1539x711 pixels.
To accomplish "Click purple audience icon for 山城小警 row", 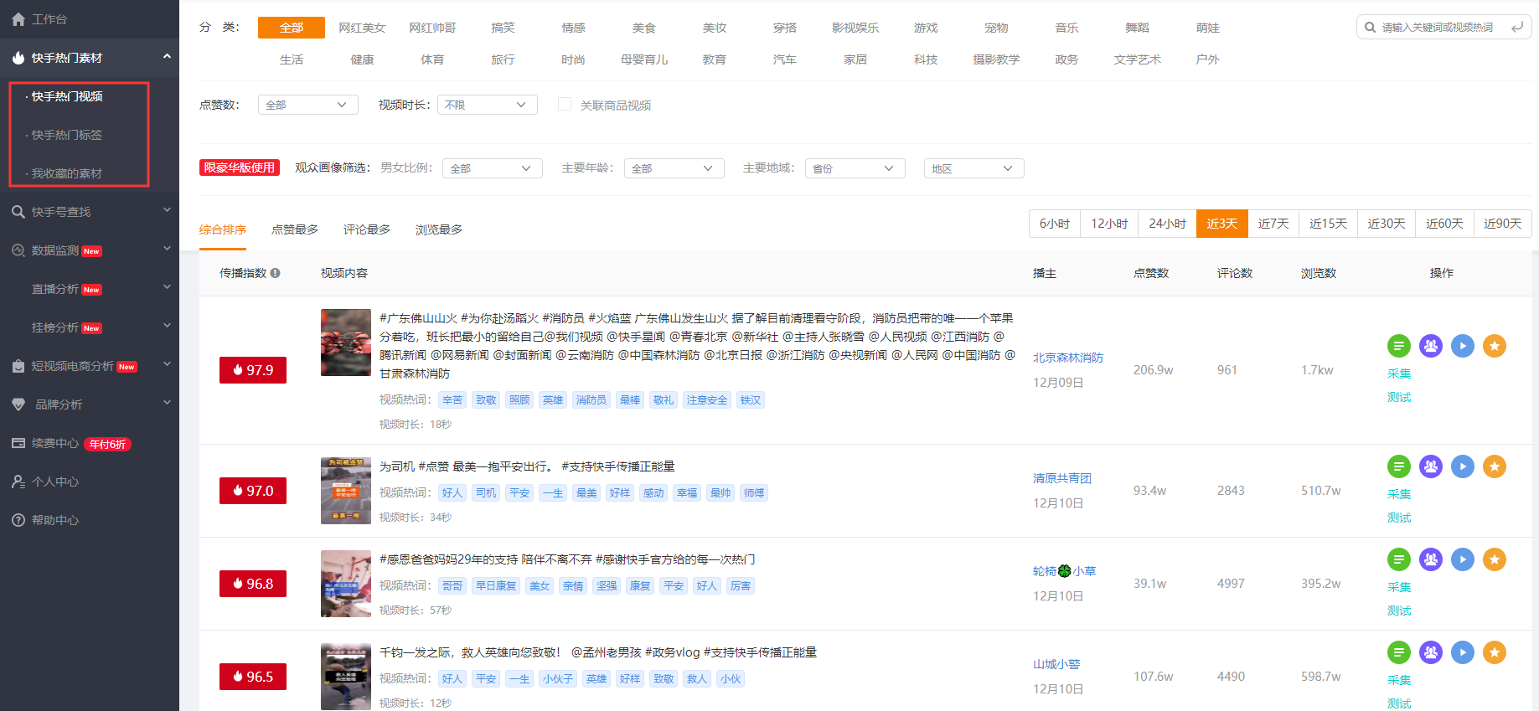I will (x=1430, y=652).
